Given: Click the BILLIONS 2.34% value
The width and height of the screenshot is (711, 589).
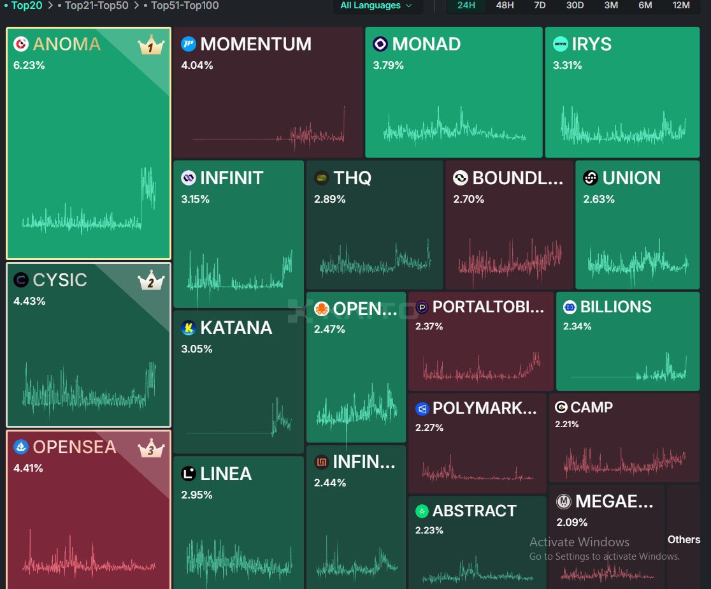Looking at the screenshot, I should [x=577, y=326].
